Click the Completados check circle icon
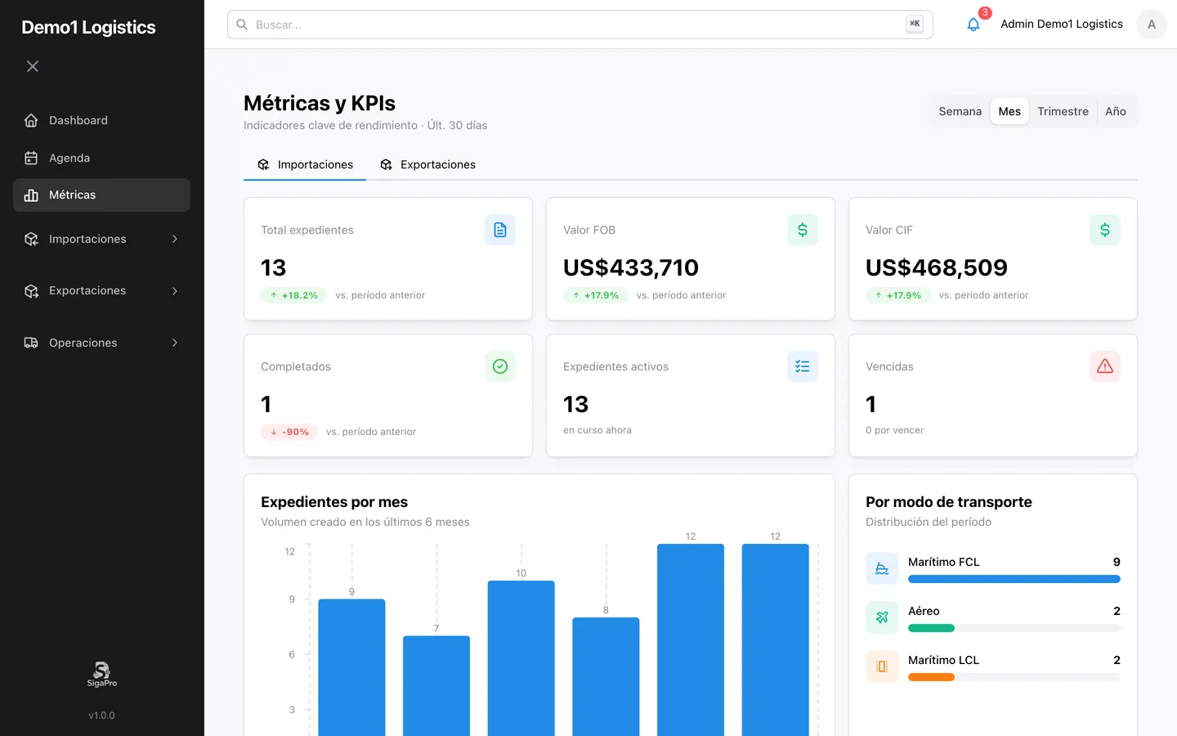Image resolution: width=1177 pixels, height=736 pixels. (x=500, y=366)
